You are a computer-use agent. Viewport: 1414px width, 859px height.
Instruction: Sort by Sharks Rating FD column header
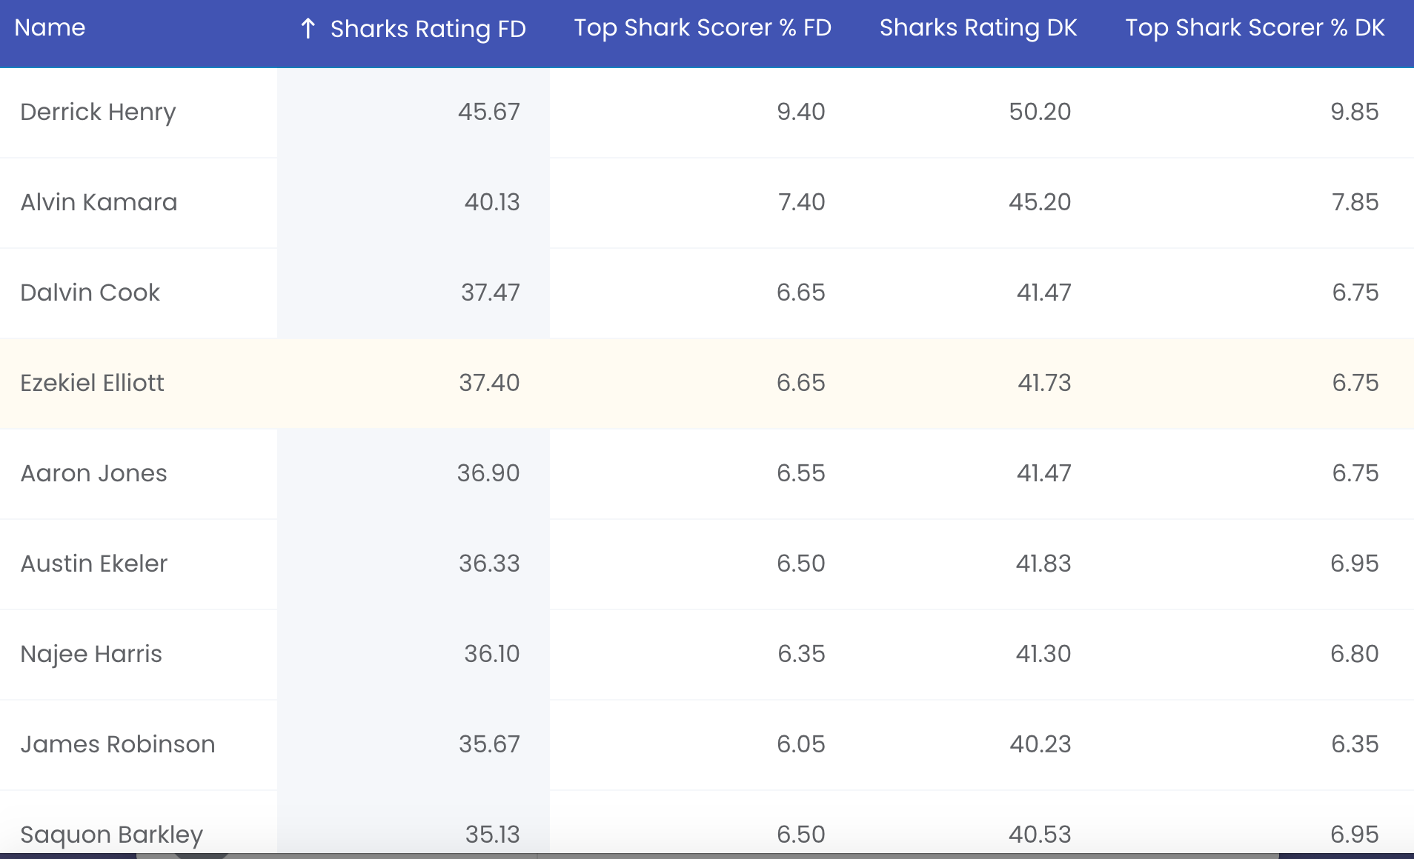428,29
